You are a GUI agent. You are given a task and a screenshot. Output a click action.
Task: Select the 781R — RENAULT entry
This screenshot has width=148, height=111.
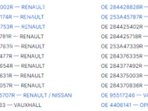pos(22,36)
